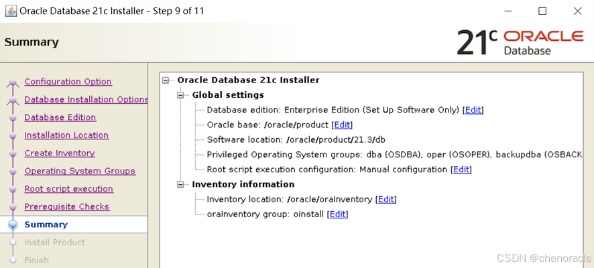Edit the Database edition setting
The height and width of the screenshot is (268, 594).
473,110
